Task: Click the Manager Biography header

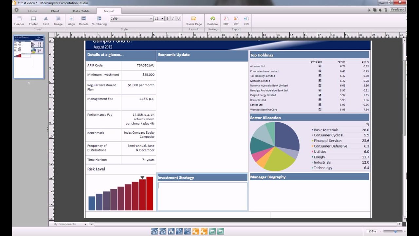Action: click(x=309, y=177)
